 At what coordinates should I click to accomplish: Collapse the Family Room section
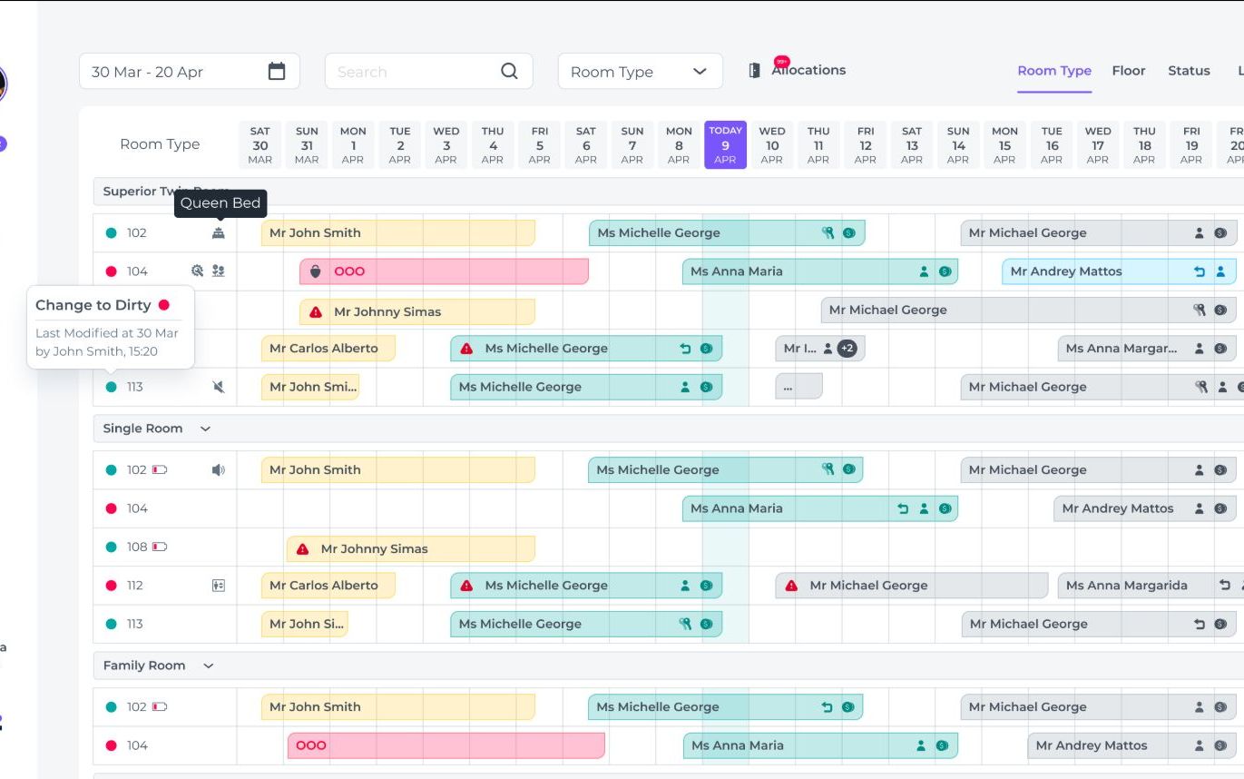point(208,666)
